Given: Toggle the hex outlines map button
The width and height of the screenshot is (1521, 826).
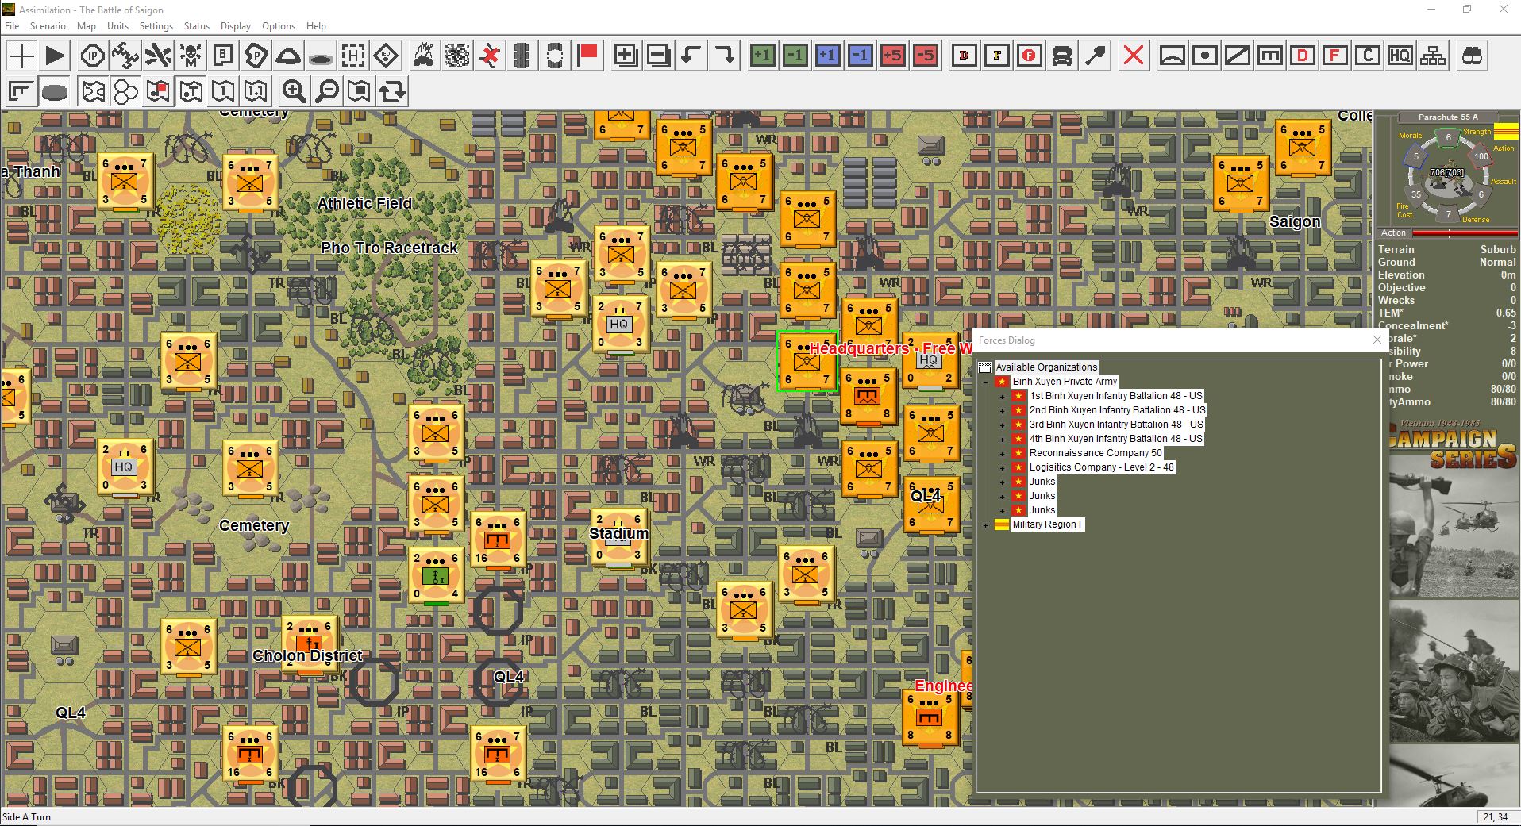Looking at the screenshot, I should tap(125, 92).
